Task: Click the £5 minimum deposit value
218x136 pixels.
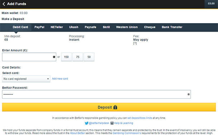Action: (x=6, y=40)
